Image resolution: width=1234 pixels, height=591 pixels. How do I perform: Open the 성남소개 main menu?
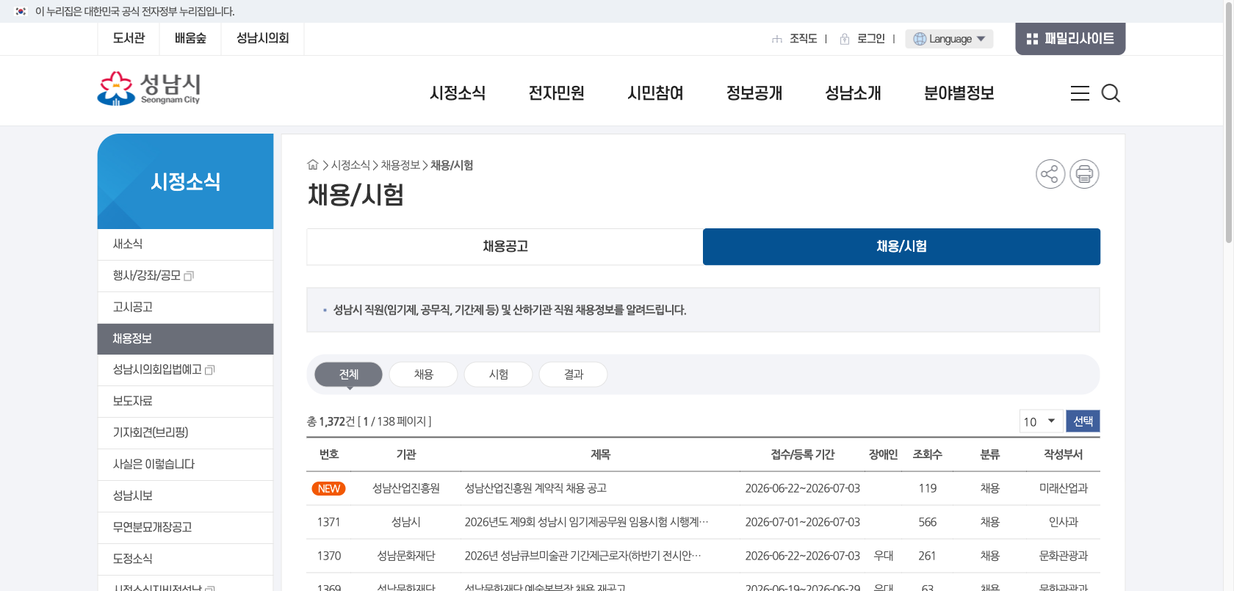tap(853, 93)
